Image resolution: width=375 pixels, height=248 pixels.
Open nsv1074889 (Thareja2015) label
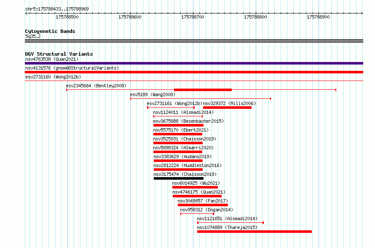(227, 227)
